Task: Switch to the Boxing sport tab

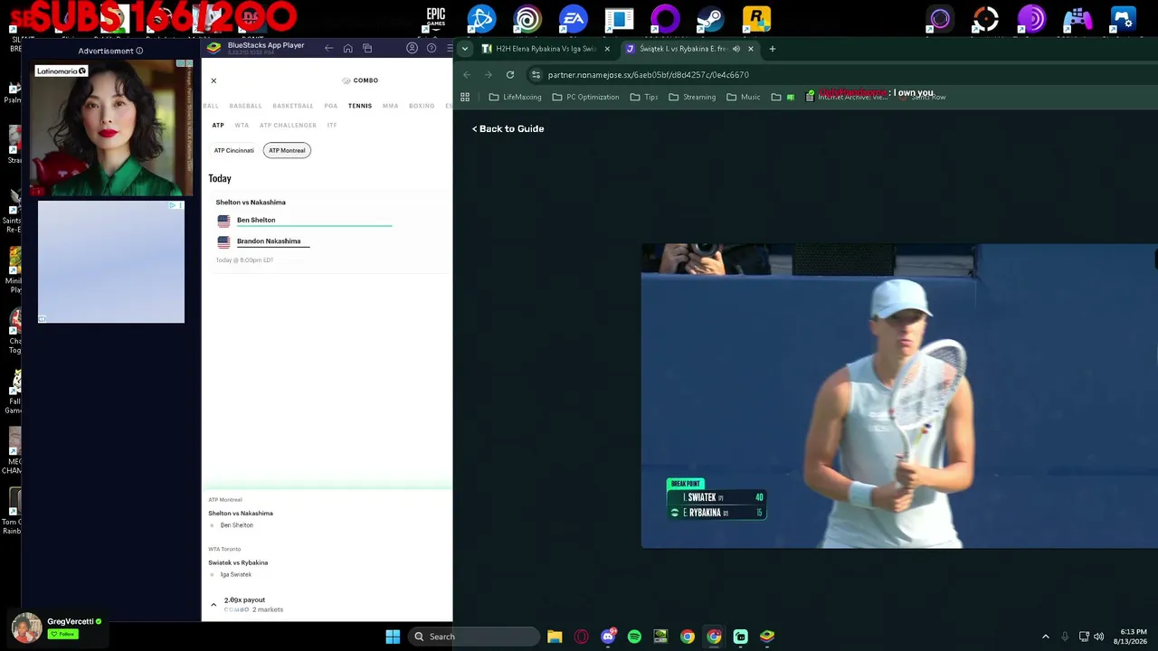Action: [422, 106]
